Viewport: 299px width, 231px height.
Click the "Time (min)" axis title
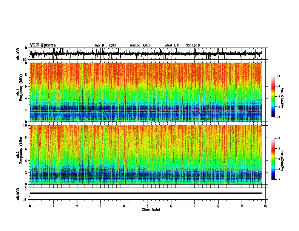point(151,209)
